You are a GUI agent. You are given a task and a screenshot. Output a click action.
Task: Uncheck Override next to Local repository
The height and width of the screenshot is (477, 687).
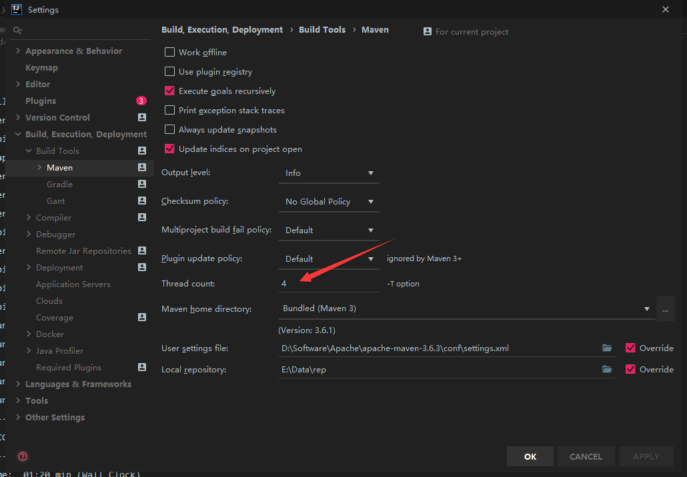(x=630, y=369)
